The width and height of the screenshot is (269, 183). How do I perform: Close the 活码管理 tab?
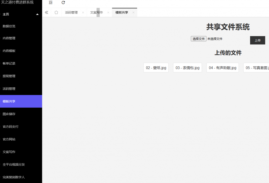[x=83, y=12]
